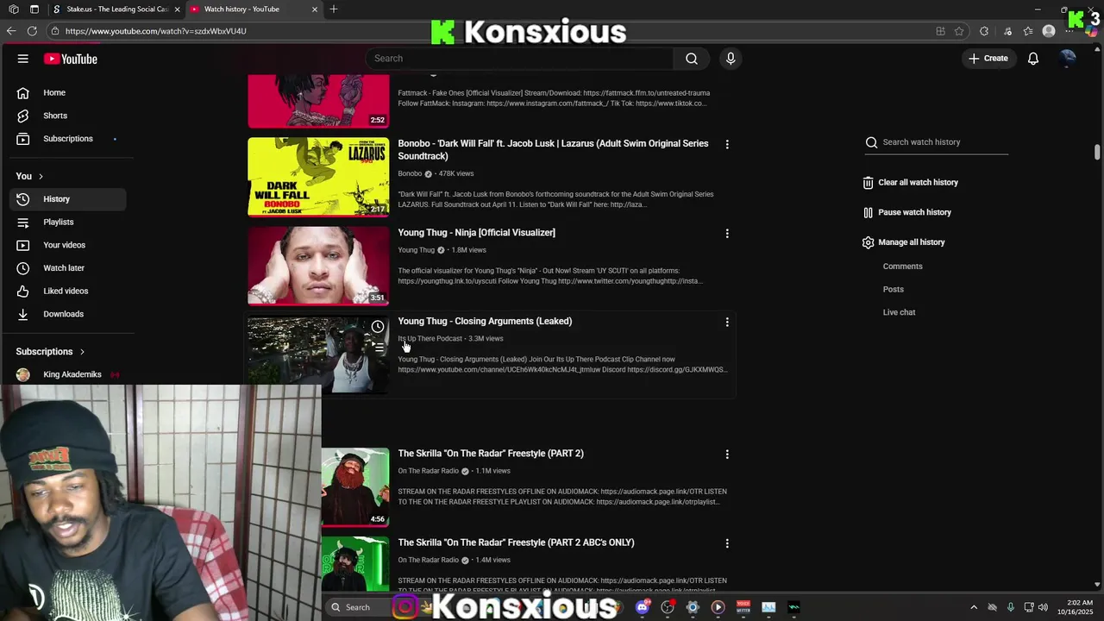Screen dimensions: 1104x621
Task: Open Bonobo channel name link
Action: (410, 174)
